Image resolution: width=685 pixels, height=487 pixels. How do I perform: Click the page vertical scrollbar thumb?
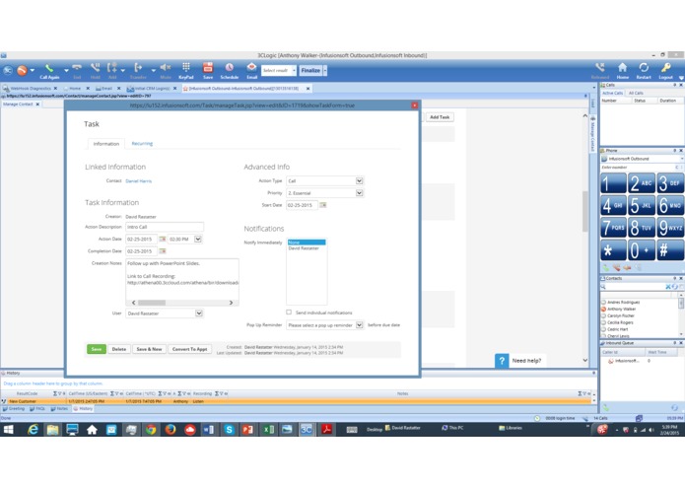(584, 211)
